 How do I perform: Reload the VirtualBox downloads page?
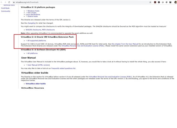tap(9, 2)
